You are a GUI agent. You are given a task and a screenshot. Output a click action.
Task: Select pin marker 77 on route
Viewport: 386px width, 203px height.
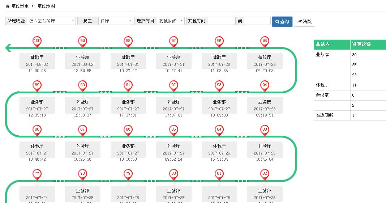click(x=37, y=174)
